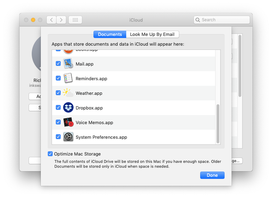Screen dimensions: 272x197
Task: Click the System Preferences.app gear icon
Action: [68, 137]
